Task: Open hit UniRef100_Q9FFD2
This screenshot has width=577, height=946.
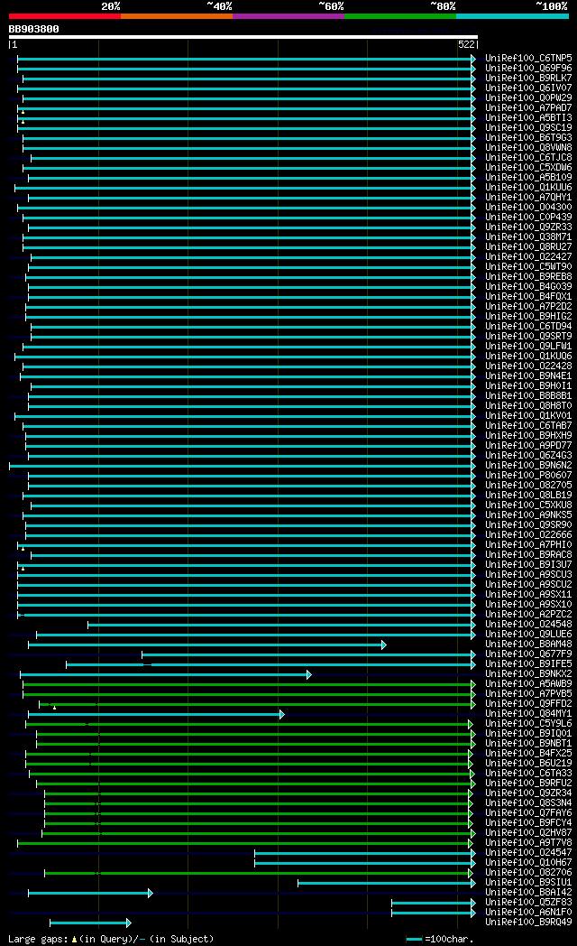Action: 528,703
